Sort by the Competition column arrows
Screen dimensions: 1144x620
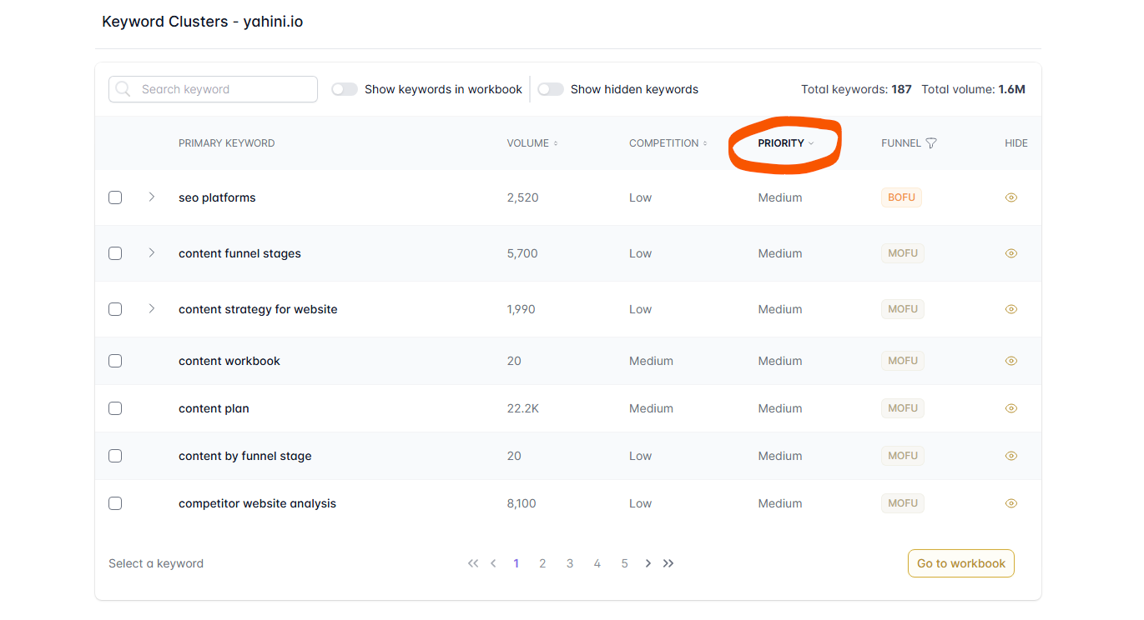705,143
